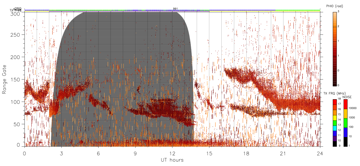This screenshot has width=360, height=166.
Task: Click the PHI0 gradient color bar
Action: [335, 49]
